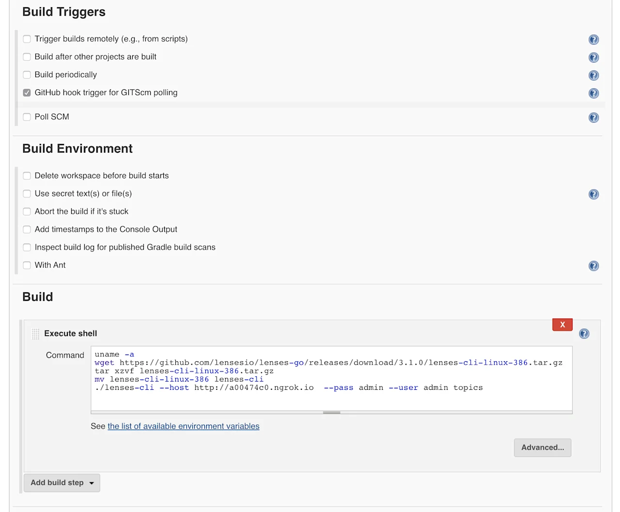The width and height of the screenshot is (620, 512).
Task: Open help for Build after other projects
Action: [593, 57]
